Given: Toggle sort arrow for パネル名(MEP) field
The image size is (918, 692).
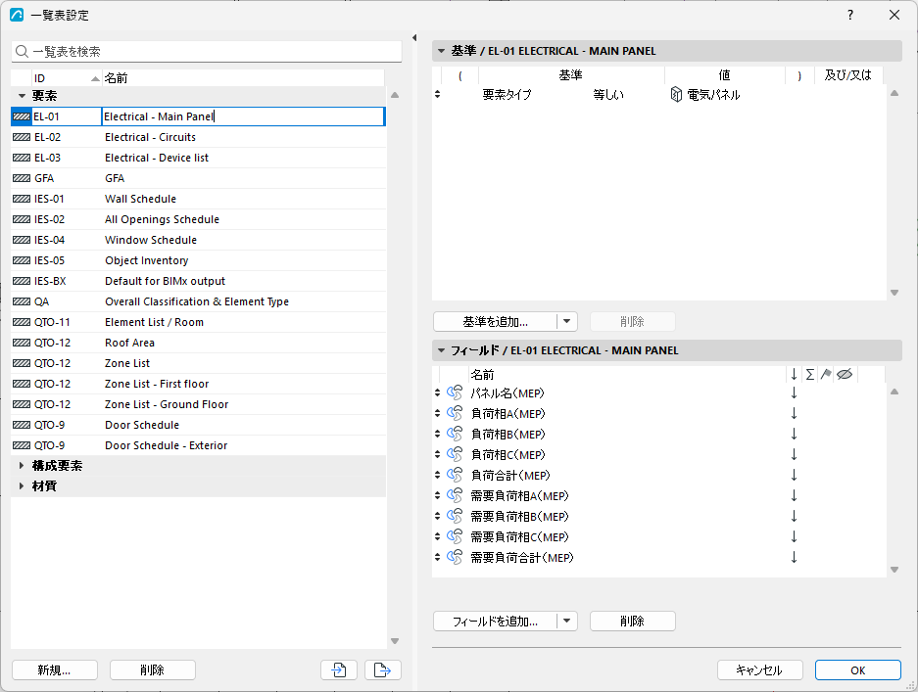Looking at the screenshot, I should 794,393.
